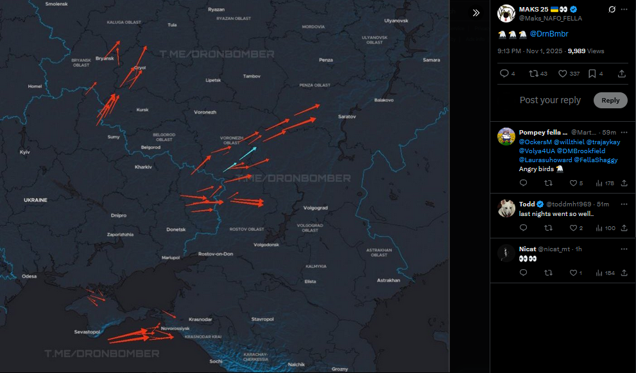View analytics on Nicat's comment (184)
The height and width of the screenshot is (373, 636).
(605, 273)
